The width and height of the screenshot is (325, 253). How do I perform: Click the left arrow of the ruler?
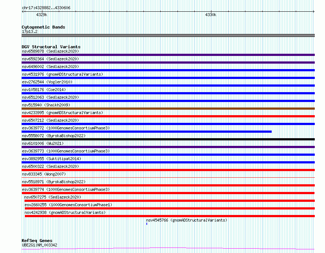point(23,12)
